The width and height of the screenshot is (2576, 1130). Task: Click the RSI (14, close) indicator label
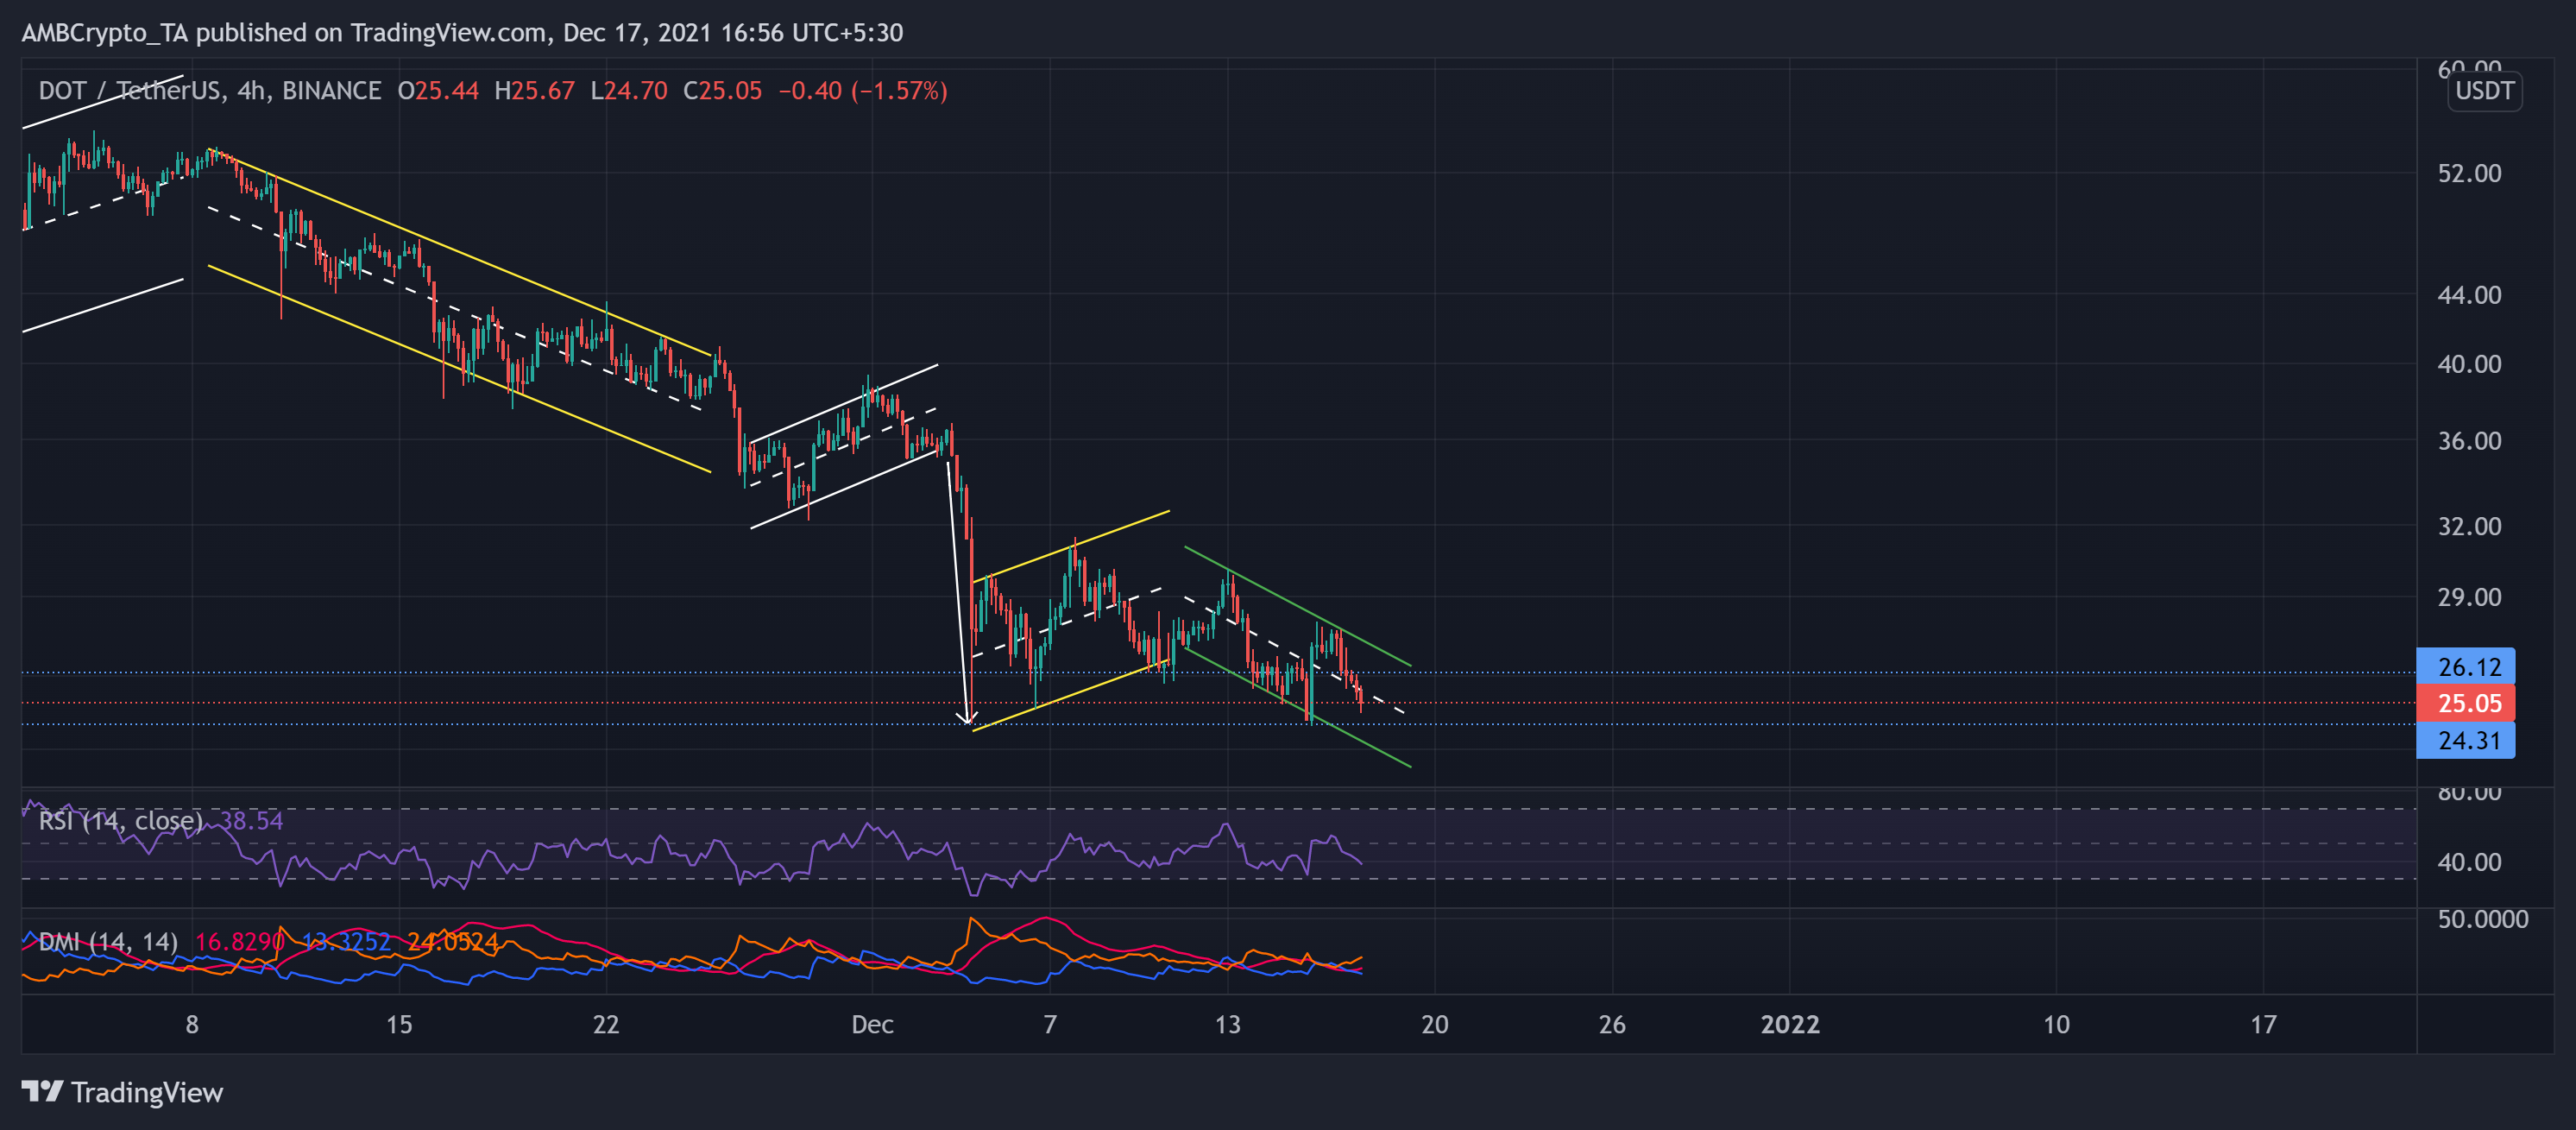tap(121, 821)
